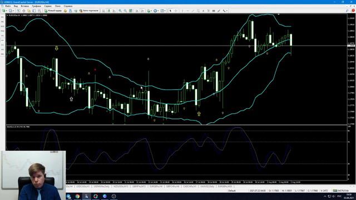Click the Indicators list icon
This screenshot has height=200, width=356.
pyautogui.click(x=149, y=11)
